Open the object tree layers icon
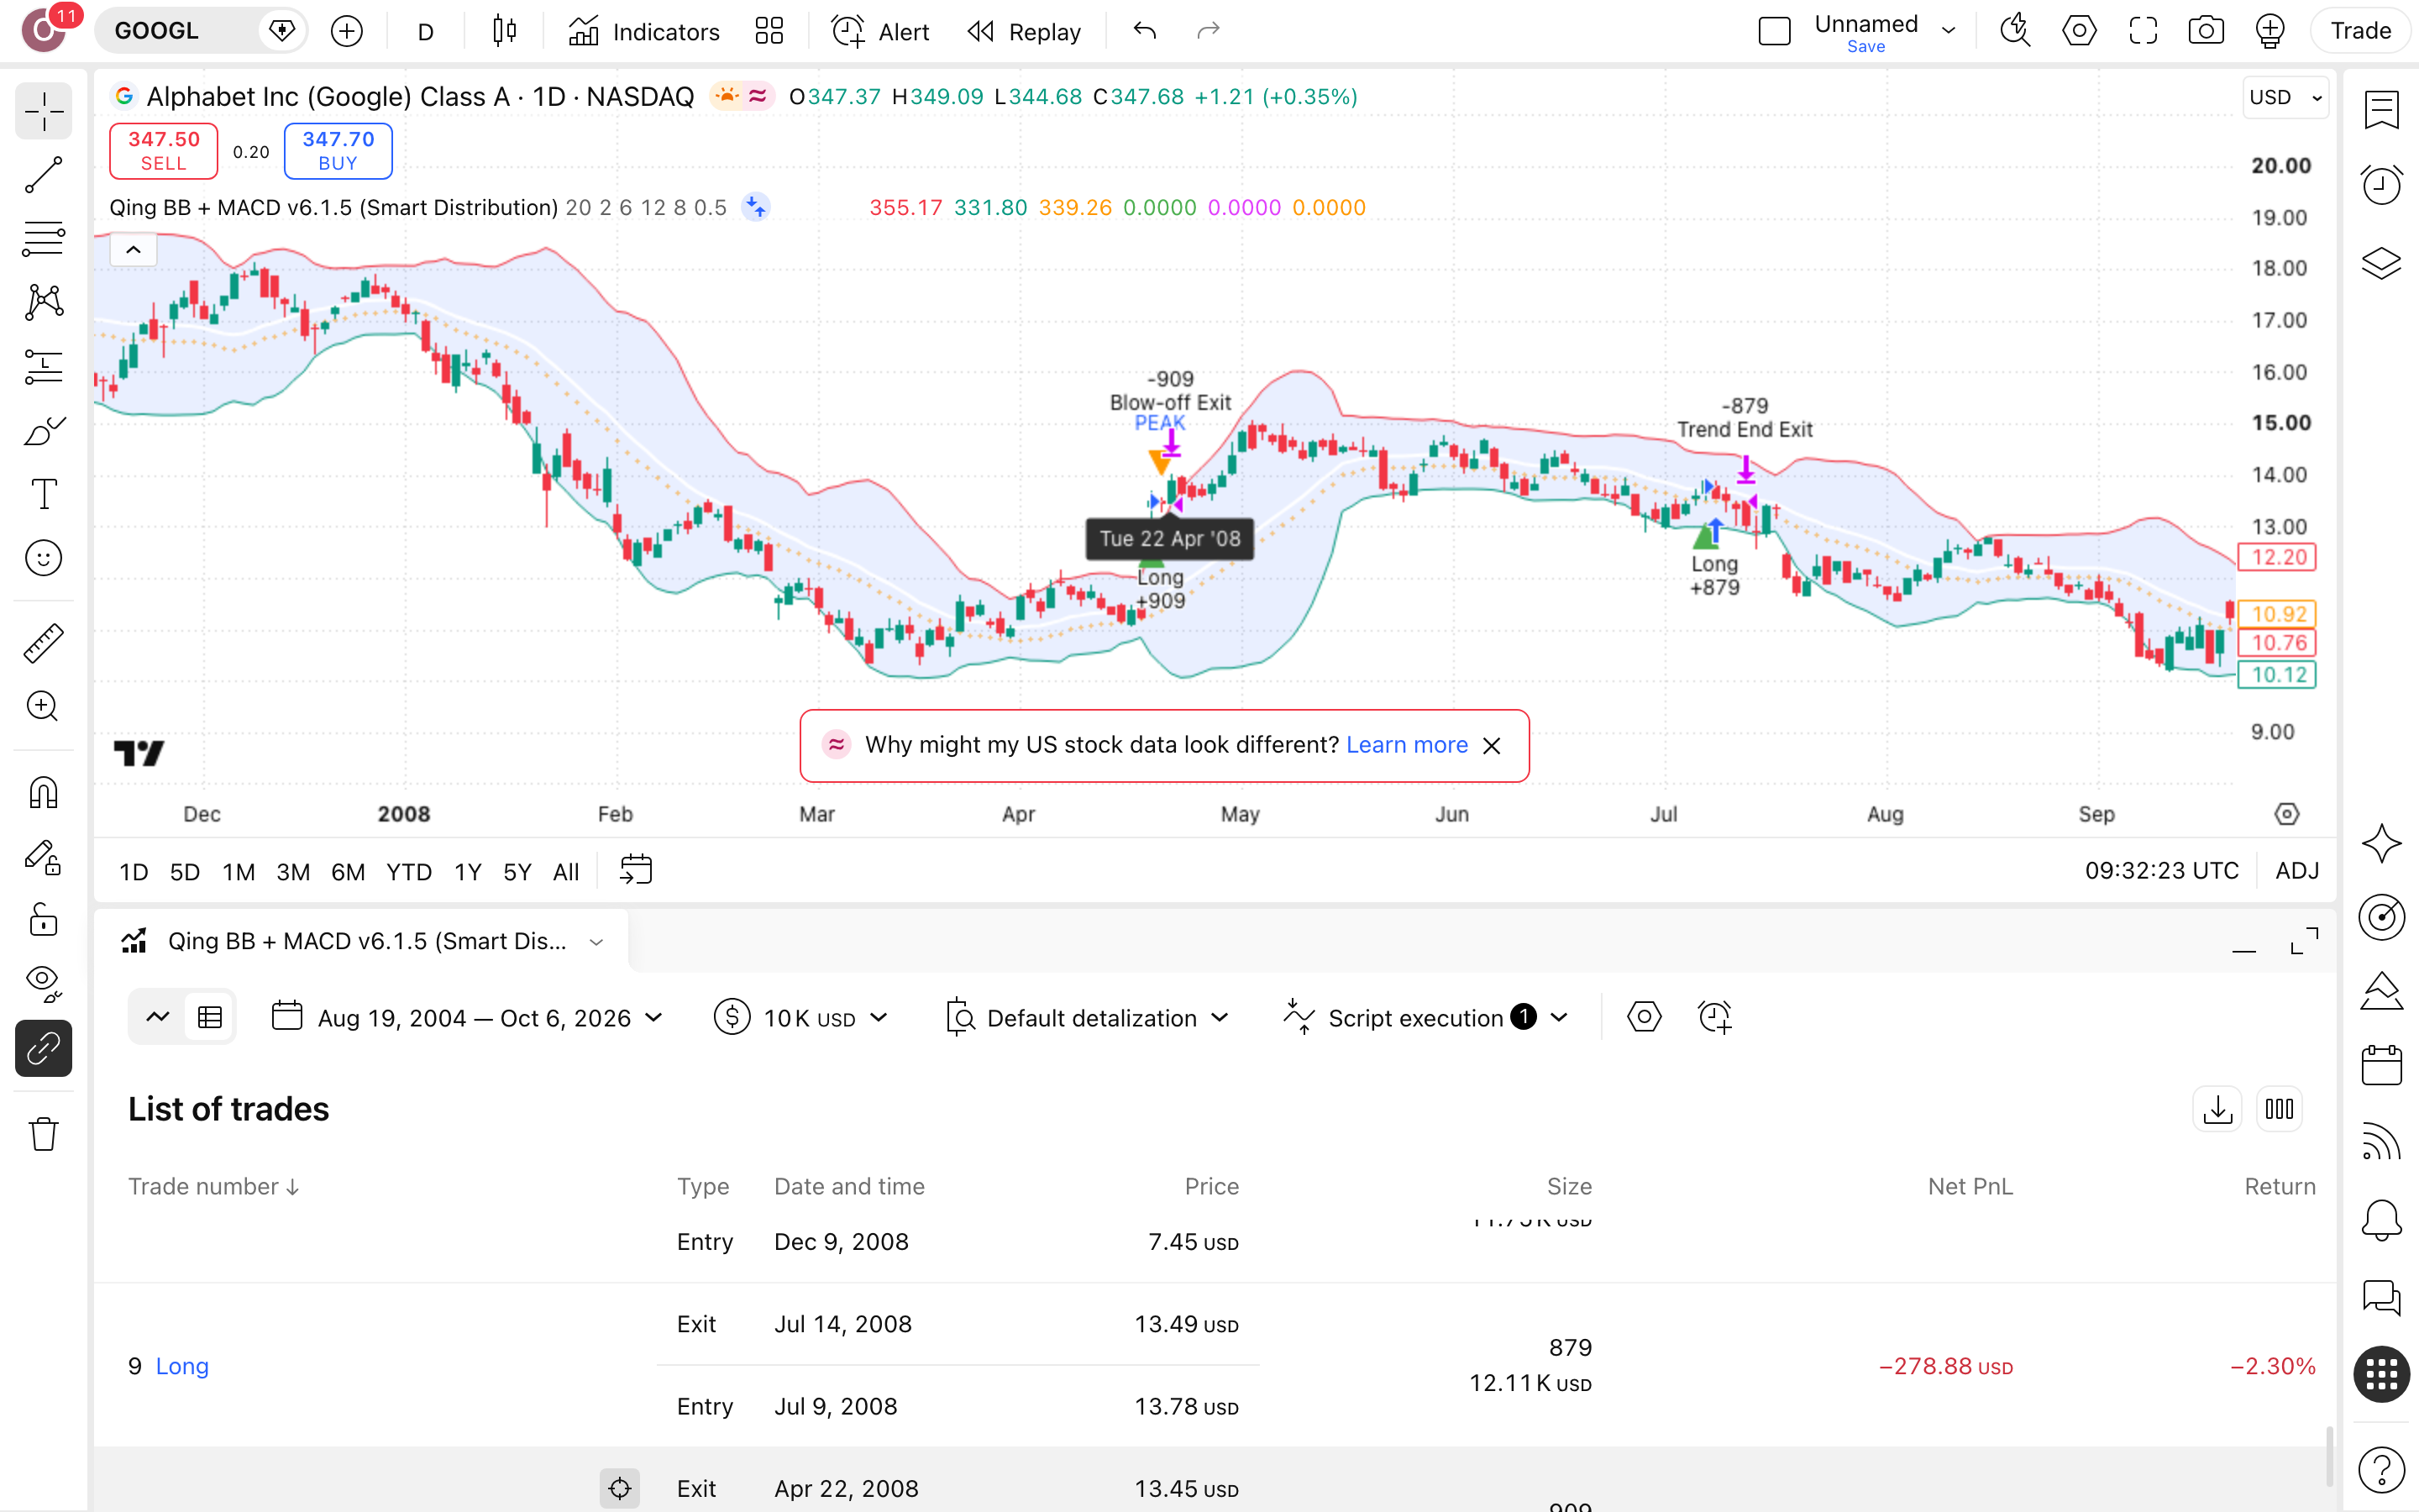 tap(2381, 264)
